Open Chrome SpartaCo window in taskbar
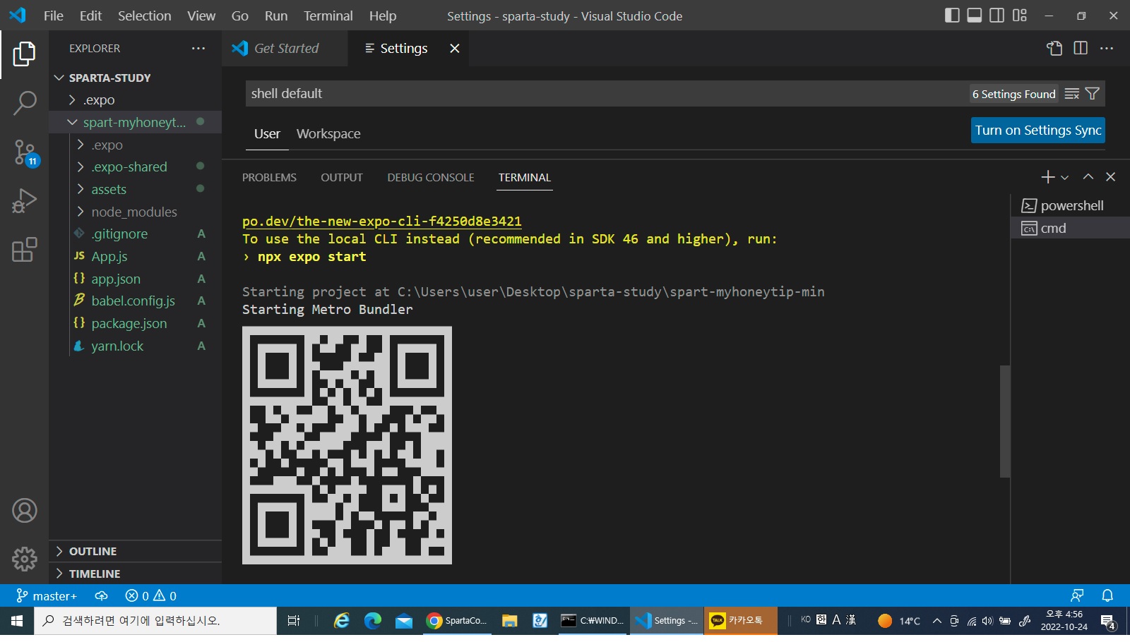The image size is (1130, 642). 456,621
